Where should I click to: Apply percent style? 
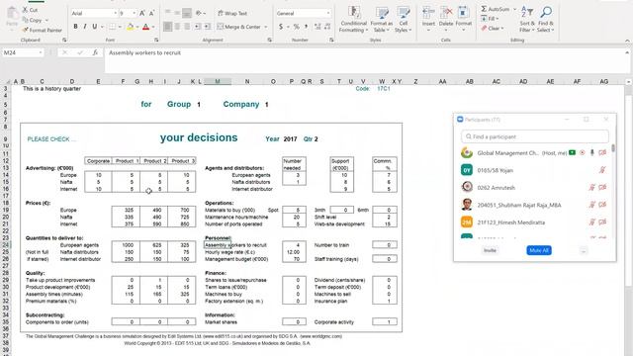[x=296, y=27]
